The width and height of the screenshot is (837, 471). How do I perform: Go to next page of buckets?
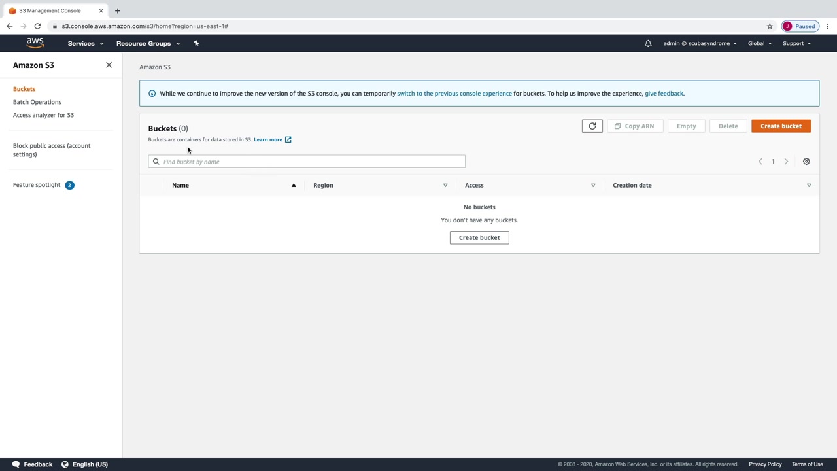[x=786, y=162]
